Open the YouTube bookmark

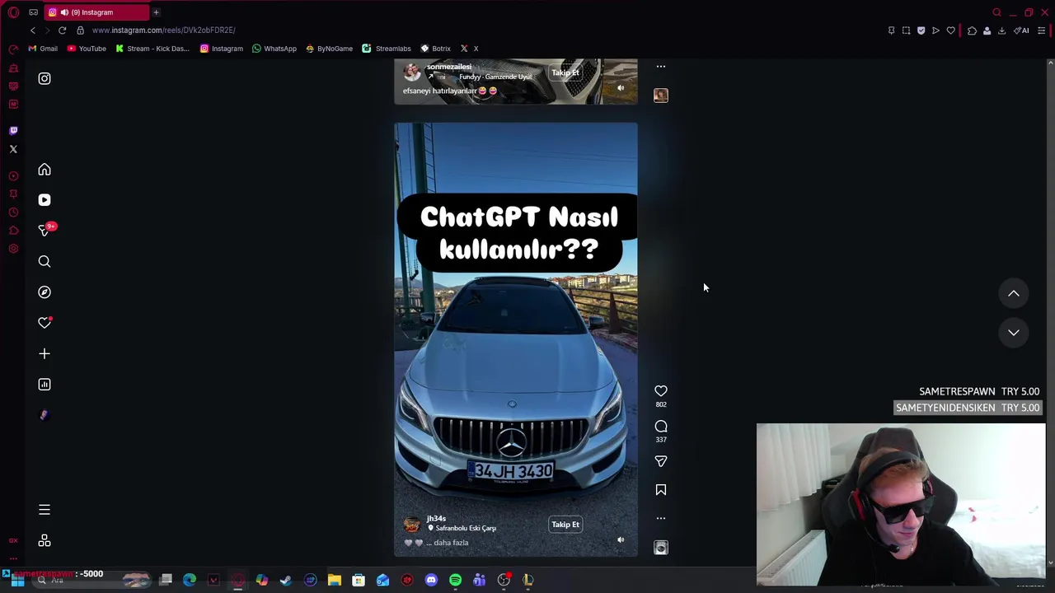point(87,49)
